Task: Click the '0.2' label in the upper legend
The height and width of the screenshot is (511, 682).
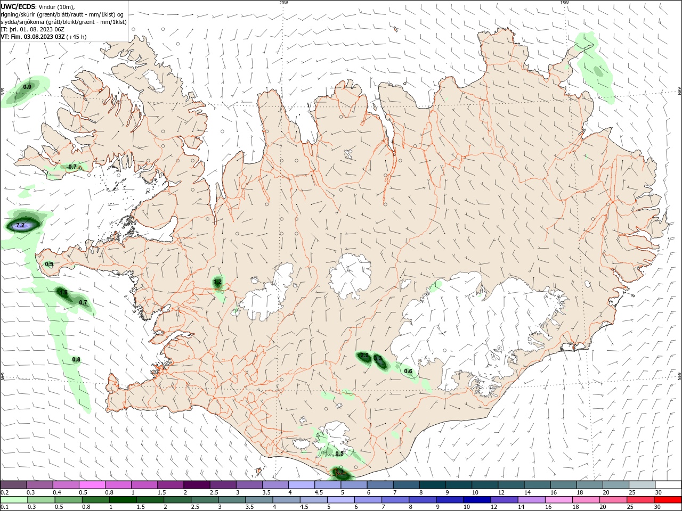Action: point(5,493)
